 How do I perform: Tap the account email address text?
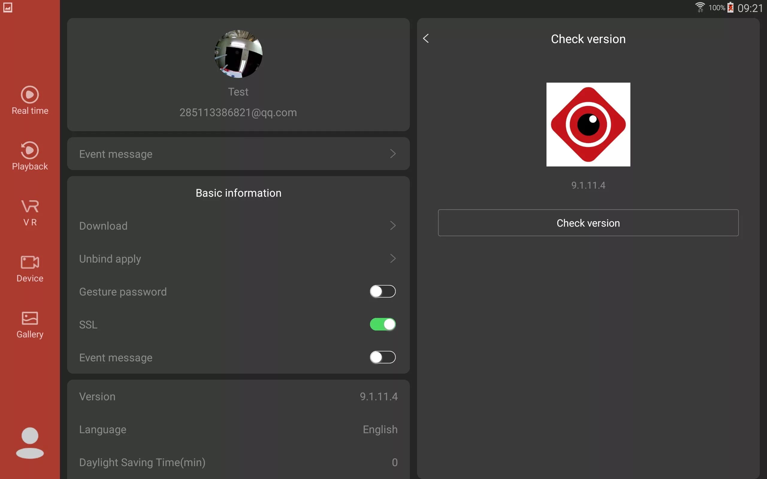tap(238, 113)
